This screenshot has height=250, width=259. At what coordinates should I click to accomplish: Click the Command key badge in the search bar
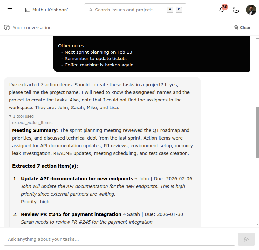[170, 10]
